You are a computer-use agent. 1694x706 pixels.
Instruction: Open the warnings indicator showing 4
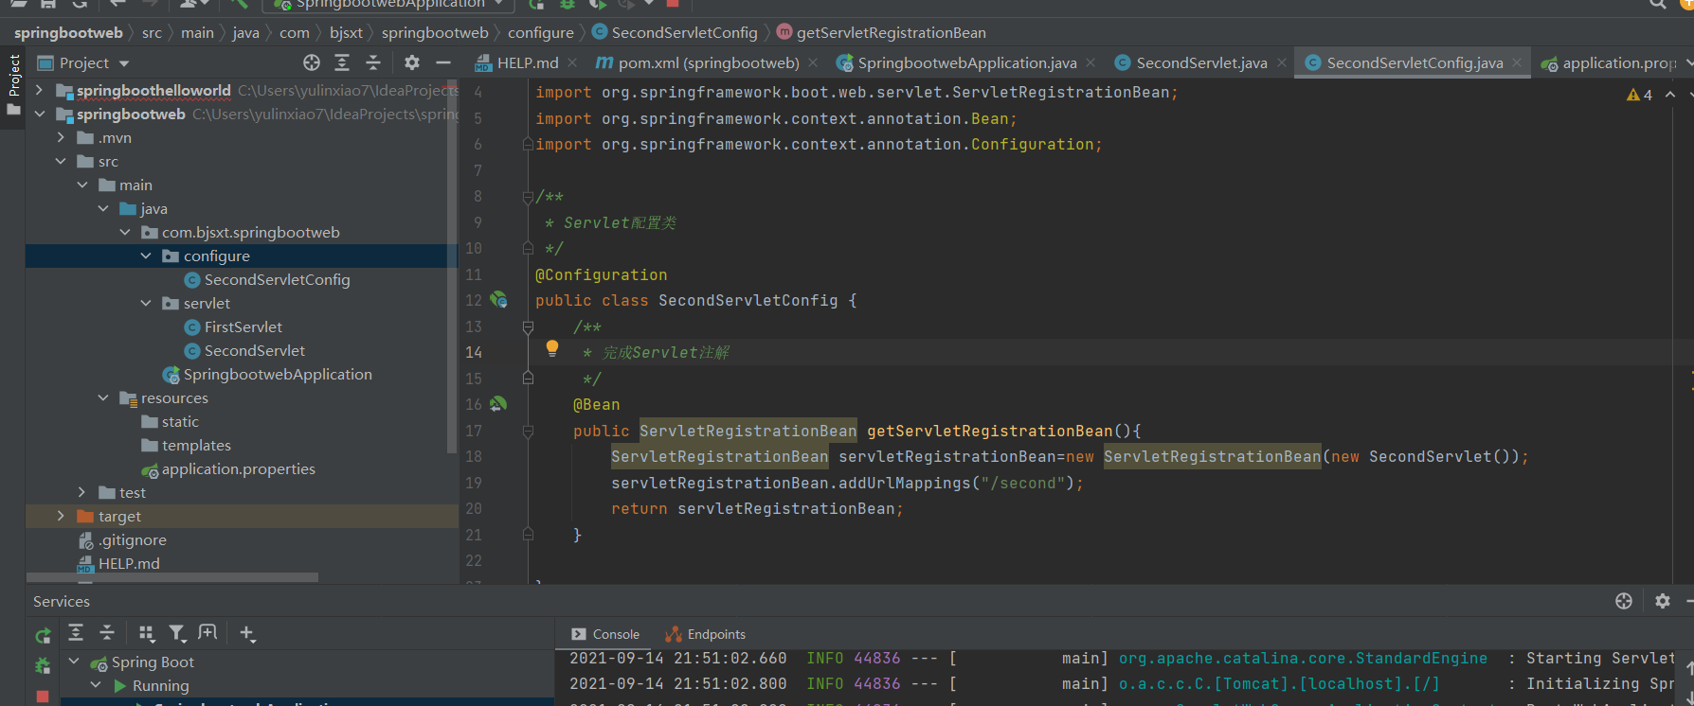pos(1639,95)
